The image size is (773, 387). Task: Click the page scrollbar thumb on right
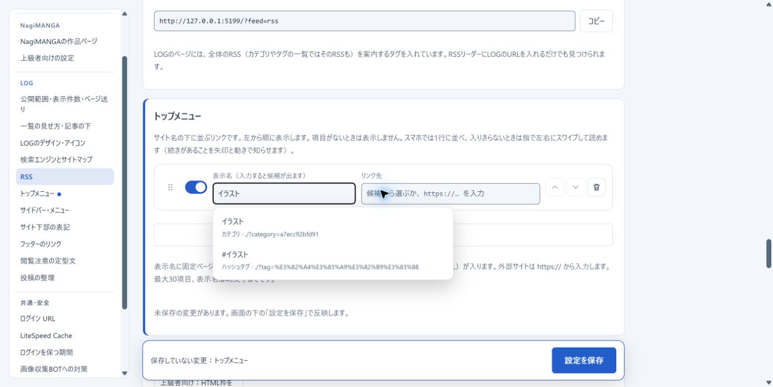(x=769, y=253)
